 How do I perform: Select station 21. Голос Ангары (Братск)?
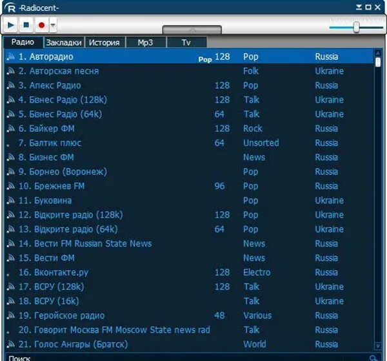coord(189,344)
